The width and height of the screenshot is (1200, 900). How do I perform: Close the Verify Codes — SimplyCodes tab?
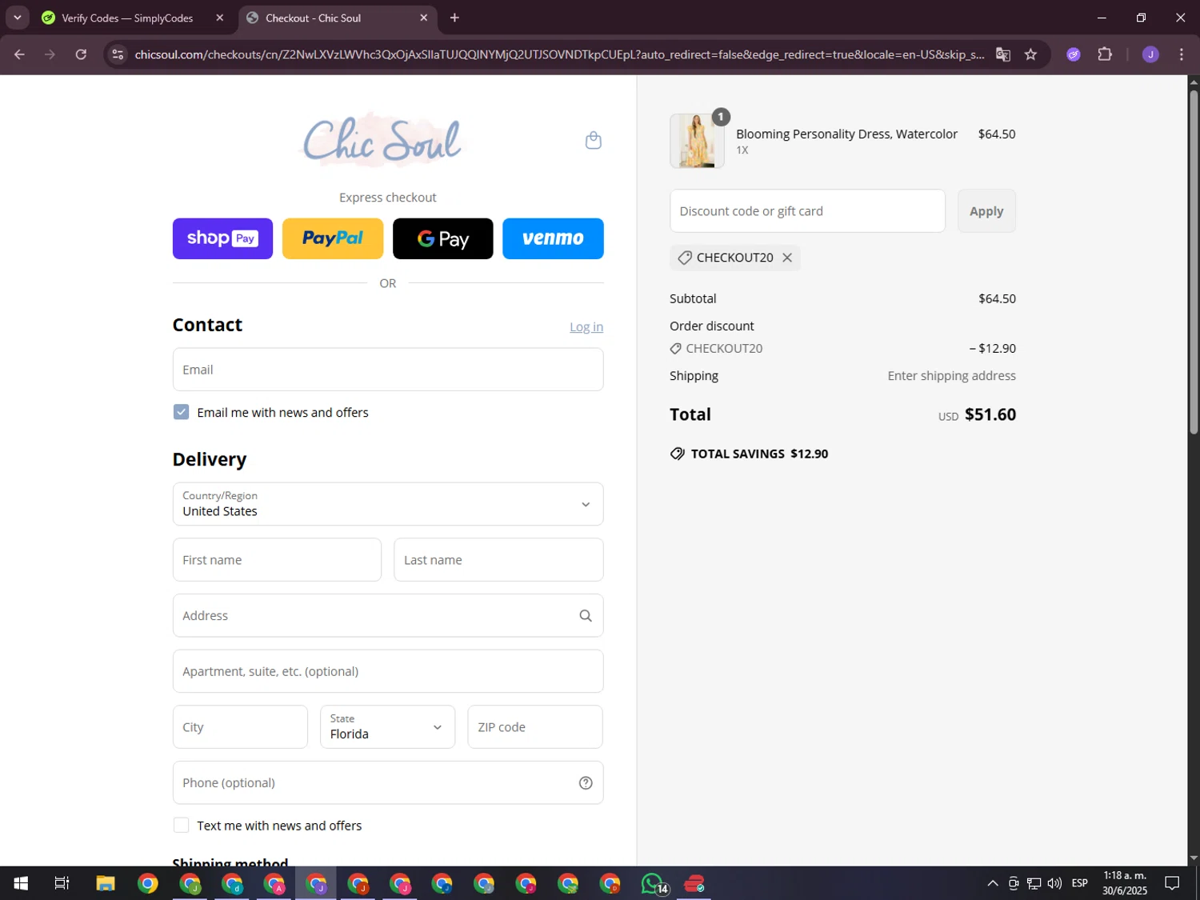(x=220, y=18)
